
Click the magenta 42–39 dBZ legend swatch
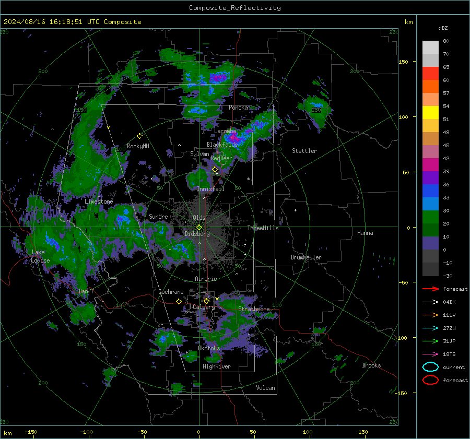tap(430, 165)
